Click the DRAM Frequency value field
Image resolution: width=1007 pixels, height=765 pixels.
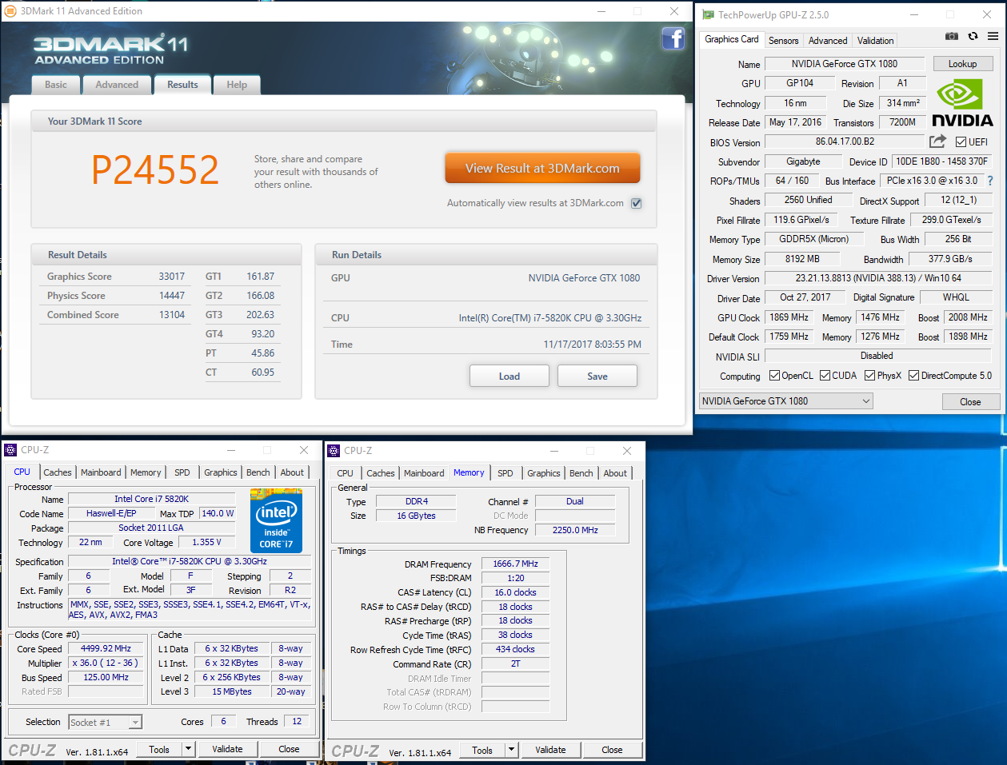515,564
